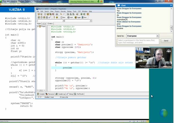Click the chat message input field

138,41
